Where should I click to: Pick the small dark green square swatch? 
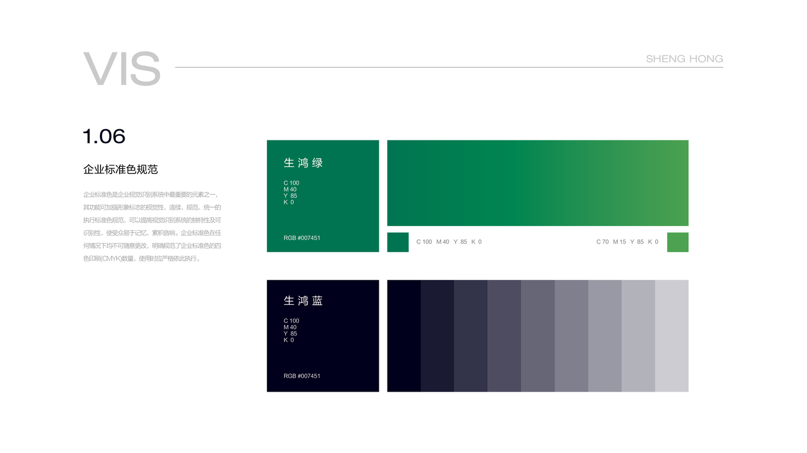398,242
